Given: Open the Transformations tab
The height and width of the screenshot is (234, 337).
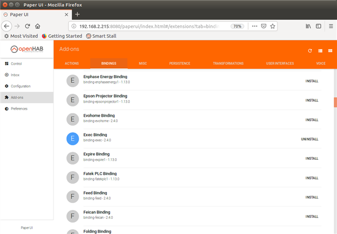Looking at the screenshot, I should point(228,63).
